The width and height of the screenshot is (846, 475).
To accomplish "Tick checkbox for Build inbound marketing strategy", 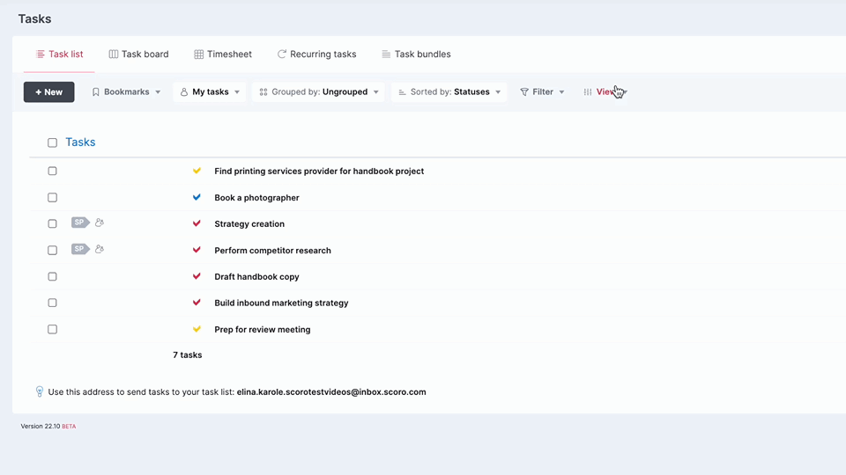I will coord(52,303).
